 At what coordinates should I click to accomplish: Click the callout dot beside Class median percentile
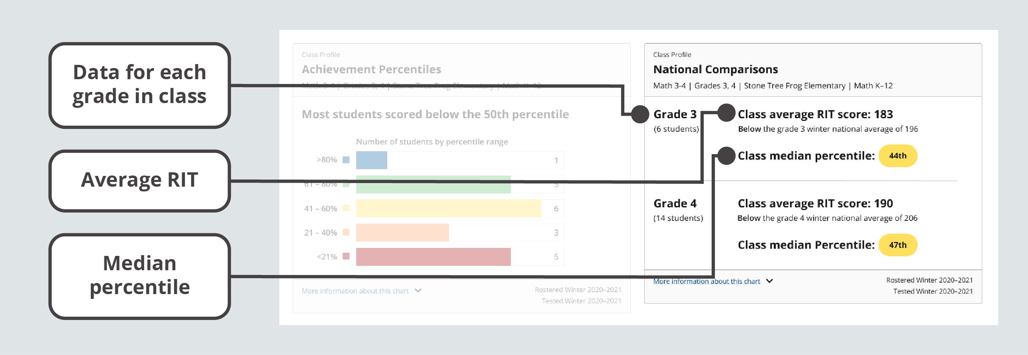[x=726, y=155]
